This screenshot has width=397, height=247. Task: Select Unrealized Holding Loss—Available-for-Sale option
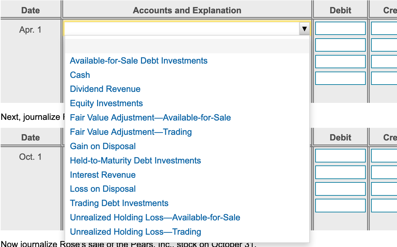(x=155, y=218)
